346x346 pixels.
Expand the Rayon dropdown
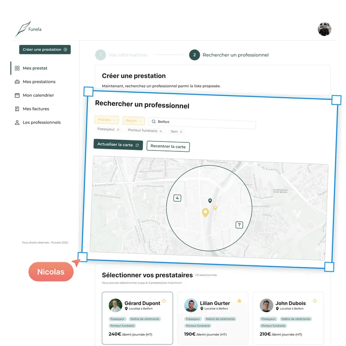click(x=134, y=121)
